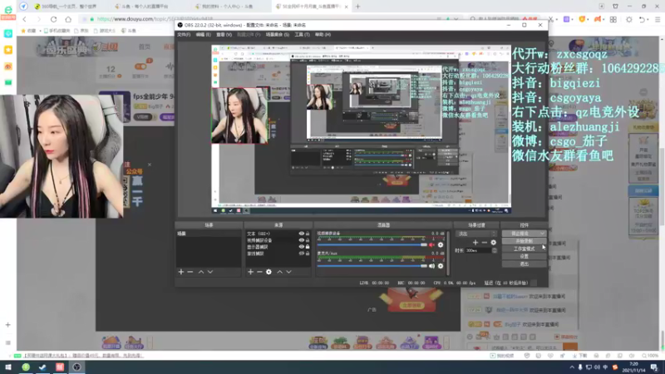Open OBS 设置 settings button
This screenshot has width=665, height=374.
525,257
